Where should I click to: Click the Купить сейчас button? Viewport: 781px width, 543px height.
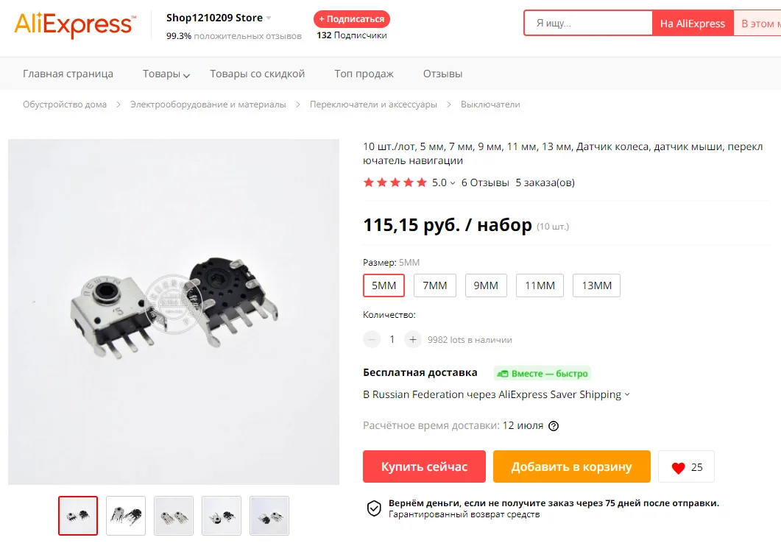click(x=425, y=466)
